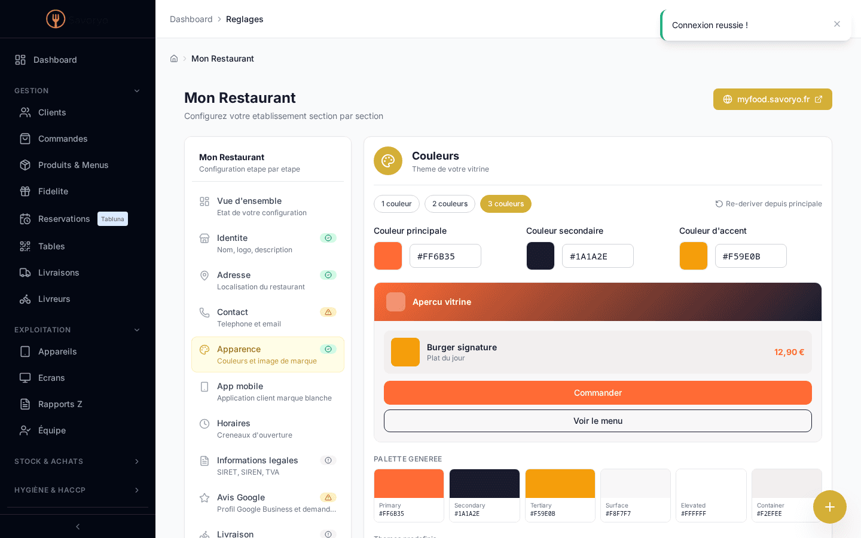The height and width of the screenshot is (538, 861).
Task: Click the #F59E0B accent hex field
Action: coord(751,256)
